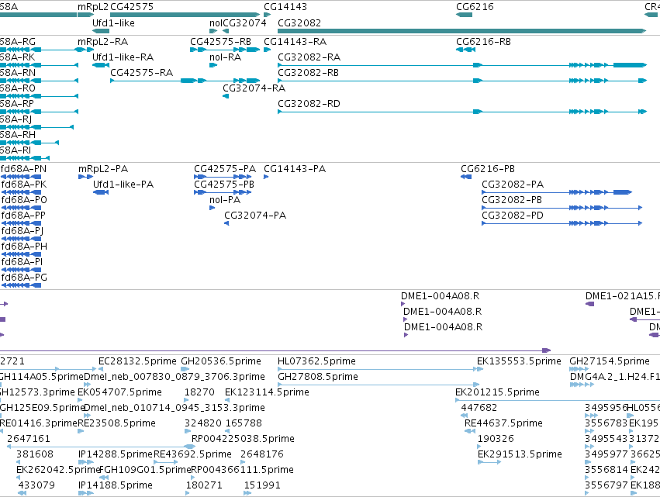Image resolution: width=660 pixels, height=497 pixels.
Task: Select the CG6216-PB protein label
Action: (488, 169)
